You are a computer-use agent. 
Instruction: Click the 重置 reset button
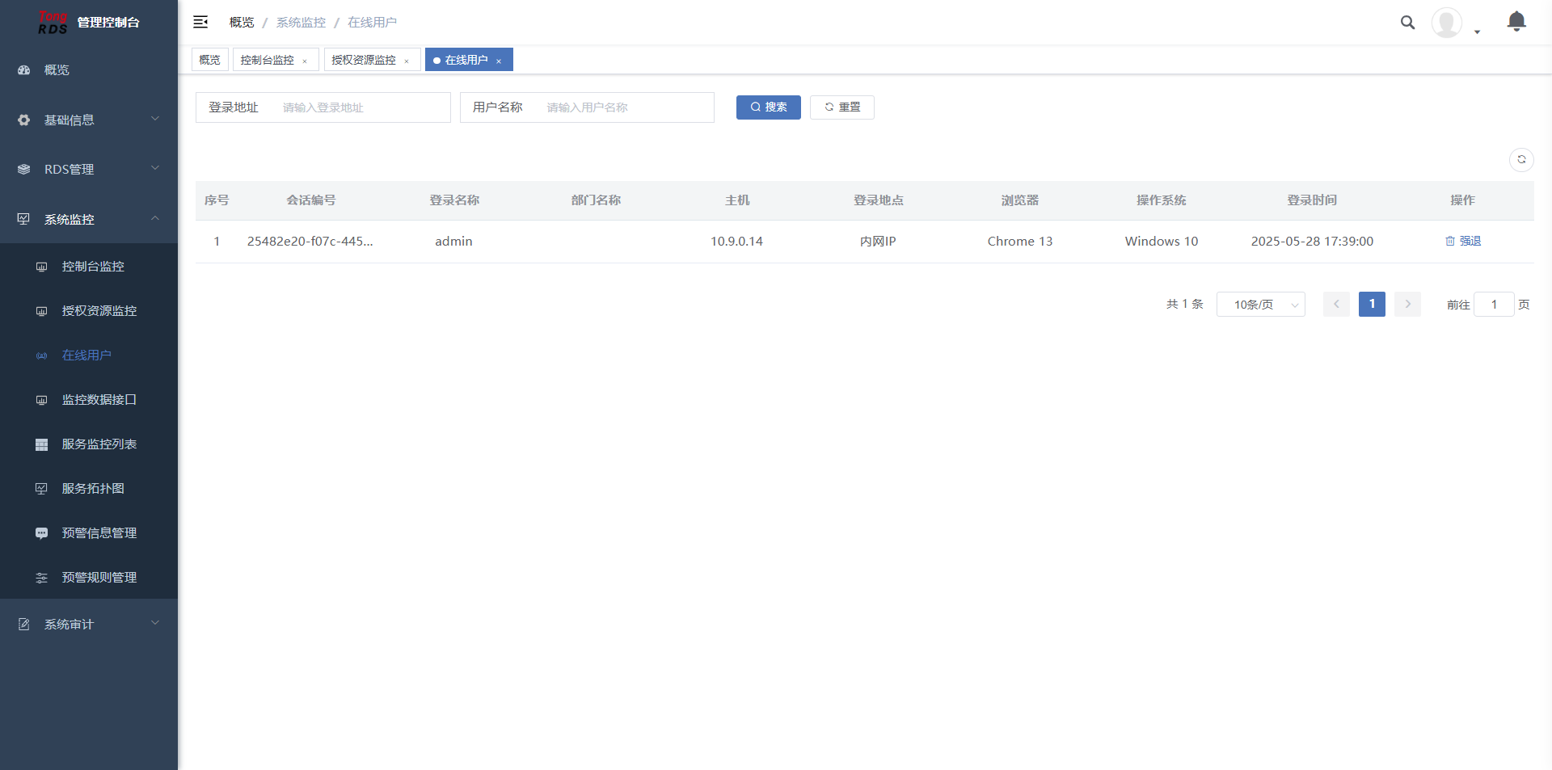pyautogui.click(x=842, y=107)
